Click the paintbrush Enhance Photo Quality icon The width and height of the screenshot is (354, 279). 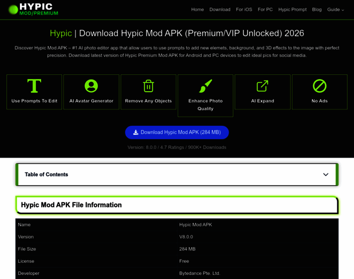click(x=205, y=86)
